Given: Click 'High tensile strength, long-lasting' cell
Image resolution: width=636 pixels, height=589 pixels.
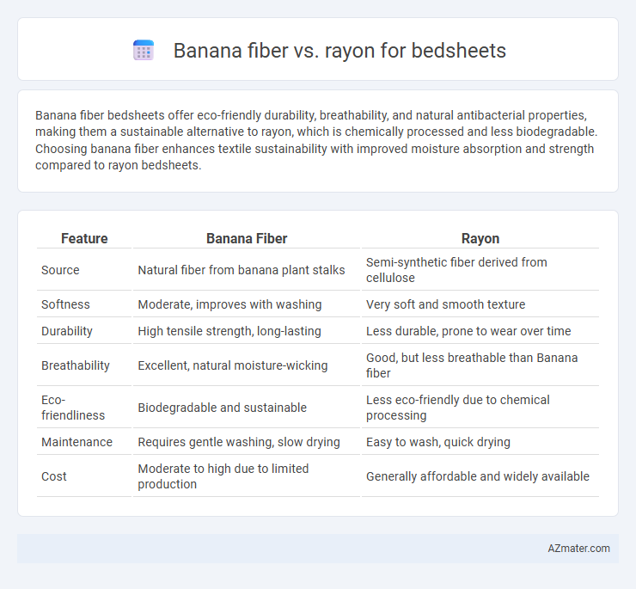Looking at the screenshot, I should coord(229,331).
